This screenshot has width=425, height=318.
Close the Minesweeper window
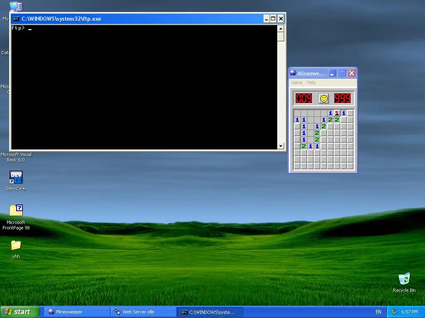coord(352,73)
